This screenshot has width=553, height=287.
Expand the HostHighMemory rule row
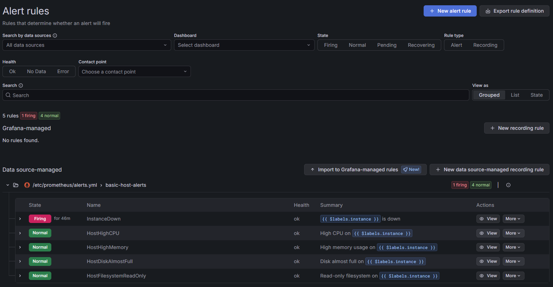(x=20, y=247)
